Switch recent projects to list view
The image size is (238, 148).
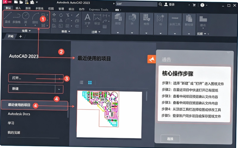pyautogui.click(x=82, y=82)
